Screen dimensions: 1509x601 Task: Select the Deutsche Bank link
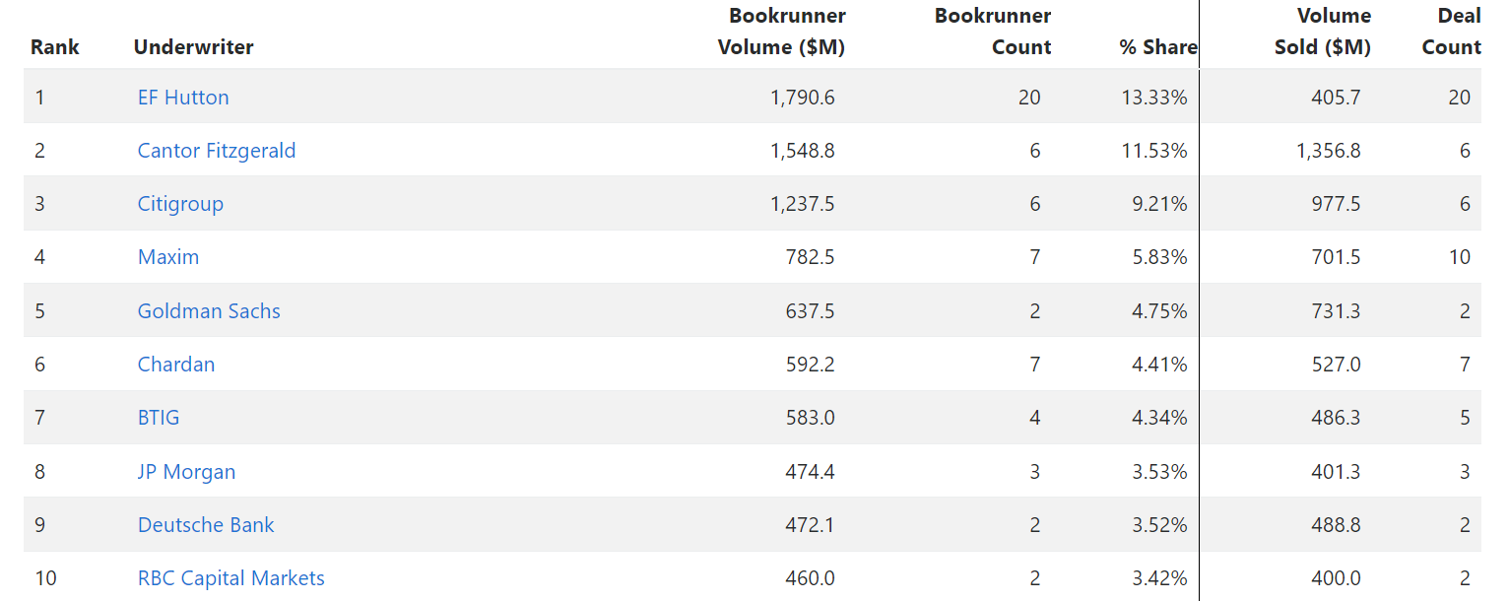coord(206,525)
